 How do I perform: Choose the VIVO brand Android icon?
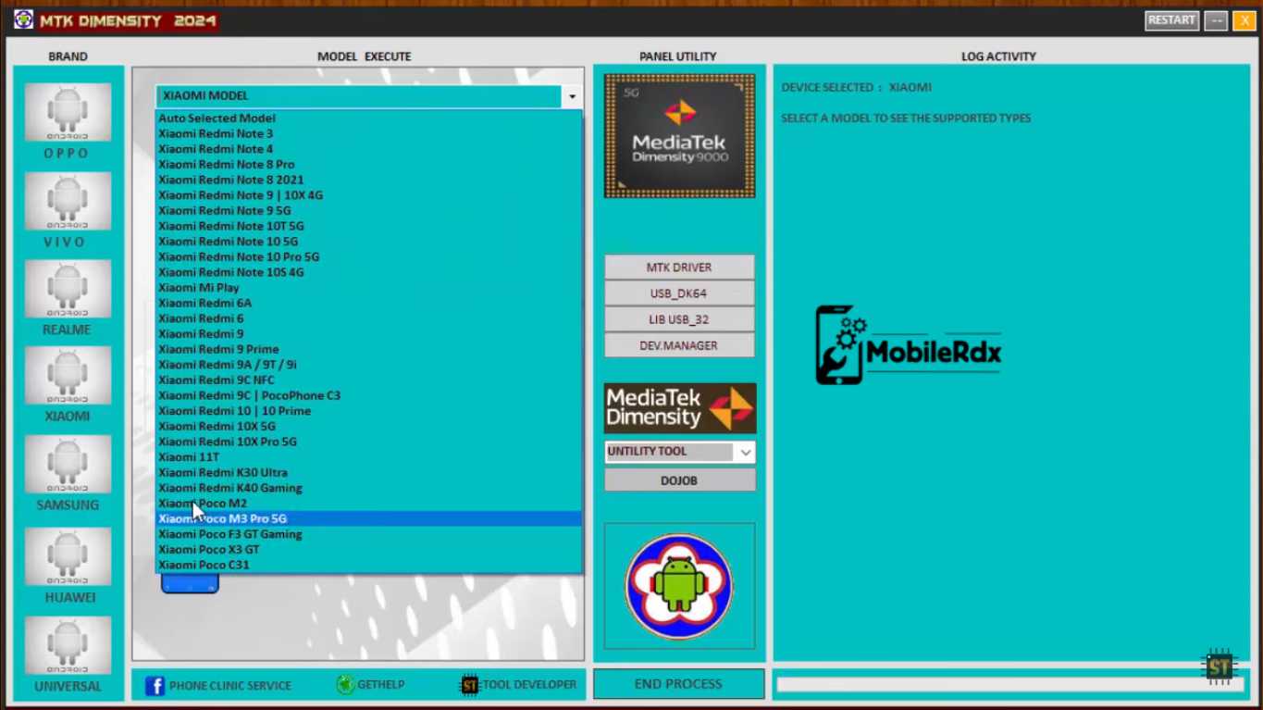click(x=68, y=201)
